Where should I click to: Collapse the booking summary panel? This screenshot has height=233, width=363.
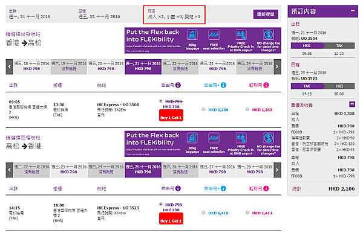pos(353,11)
